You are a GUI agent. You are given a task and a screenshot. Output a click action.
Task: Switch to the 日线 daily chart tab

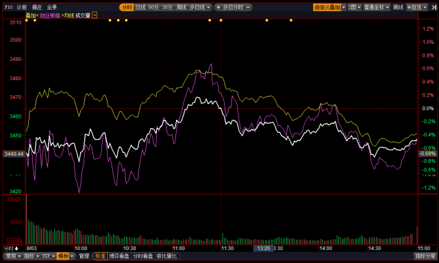click(140, 8)
